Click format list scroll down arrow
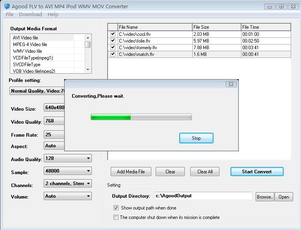 pos(88,70)
